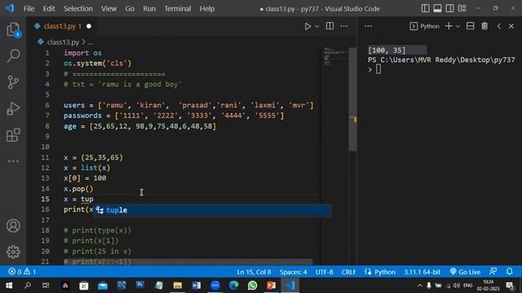Accept the tuple autocomplete suggestion
The width and height of the screenshot is (522, 293).
pyautogui.click(x=212, y=210)
